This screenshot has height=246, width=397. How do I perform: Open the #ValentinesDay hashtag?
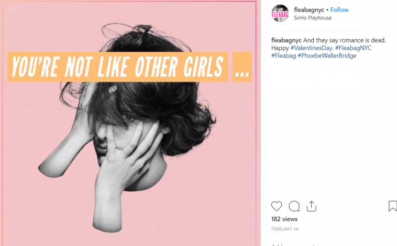[312, 48]
